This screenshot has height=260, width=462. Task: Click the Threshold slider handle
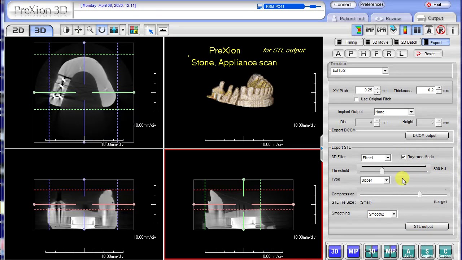tap(382, 170)
